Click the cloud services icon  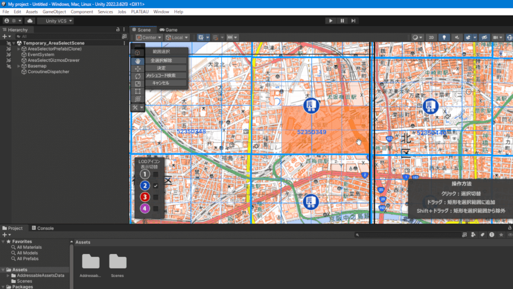point(30,21)
